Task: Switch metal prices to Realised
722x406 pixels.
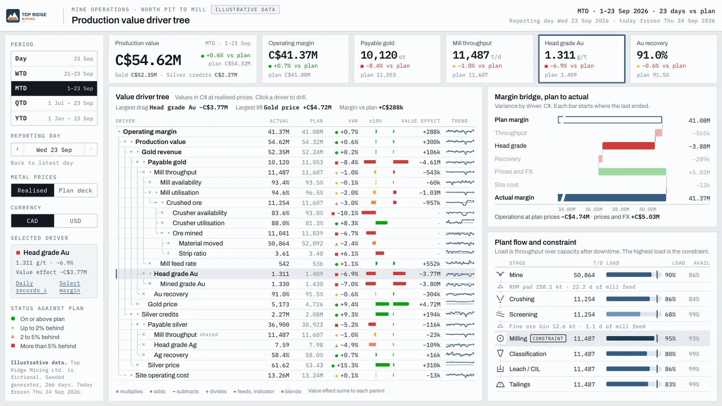Action: (x=32, y=190)
